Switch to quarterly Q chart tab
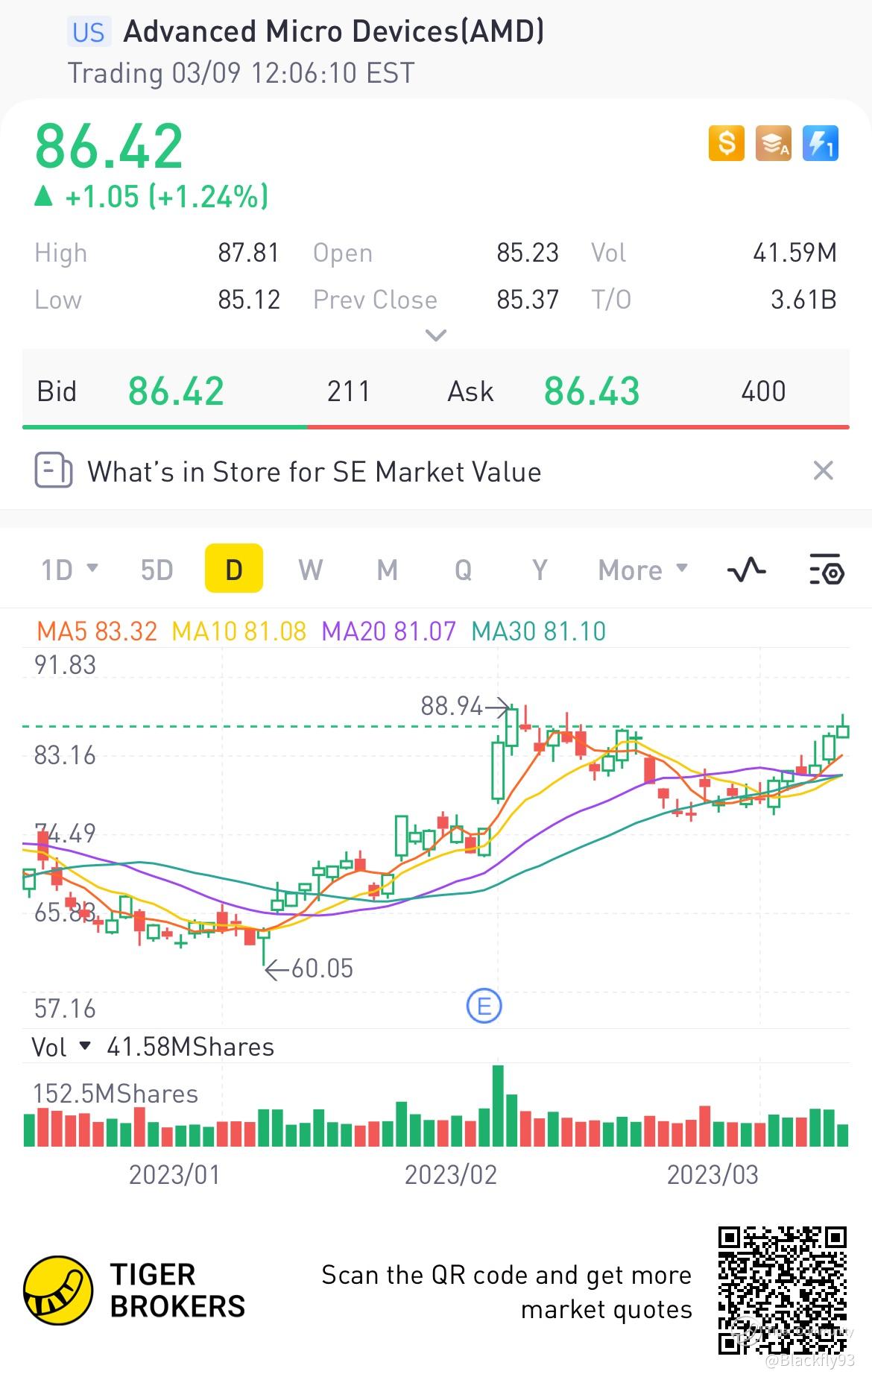Viewport: 872px width, 1380px height. (x=463, y=570)
